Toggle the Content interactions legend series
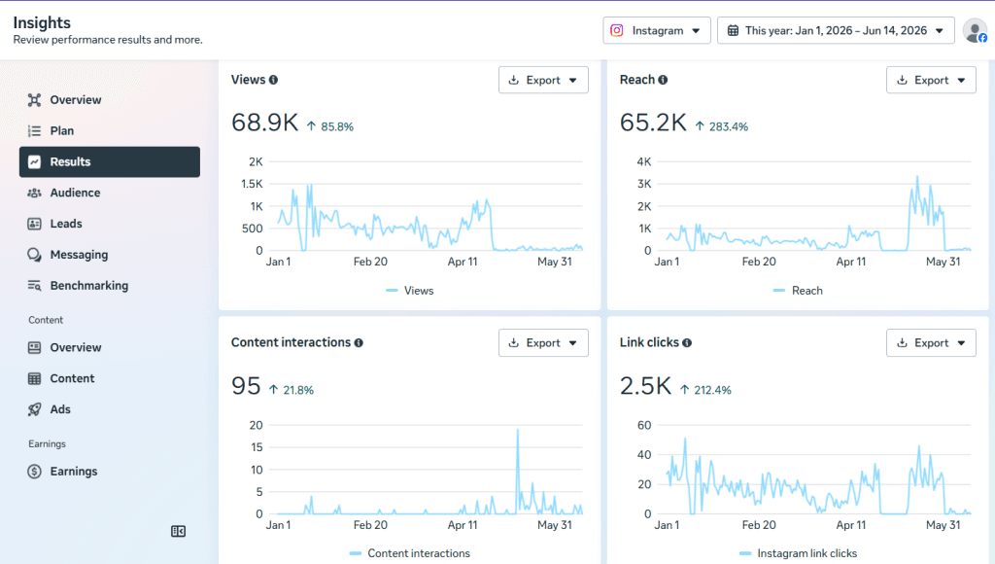Screen dimensions: 995x564 (410, 554)
